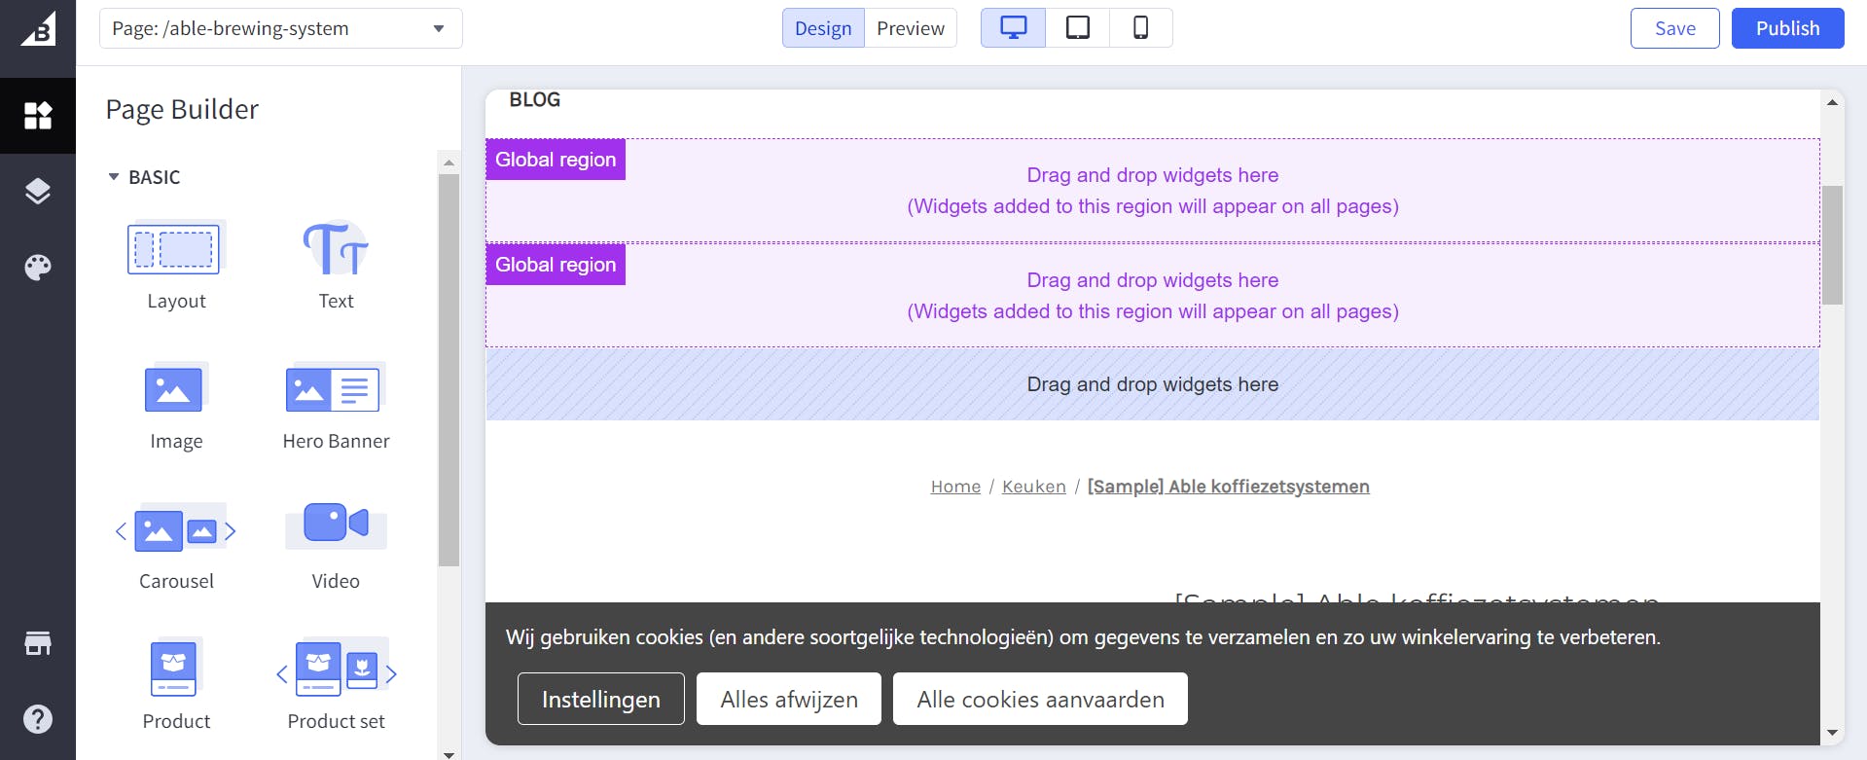Click the blue page drop region

(x=1153, y=384)
